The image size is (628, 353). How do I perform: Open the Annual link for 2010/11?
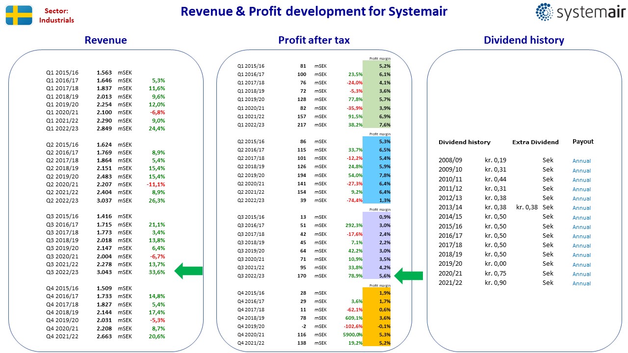[x=582, y=180]
